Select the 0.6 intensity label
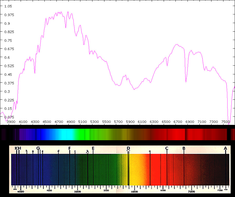Image resolution: width=235 pixels, height=197 pixels. [7, 57]
